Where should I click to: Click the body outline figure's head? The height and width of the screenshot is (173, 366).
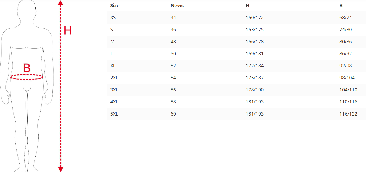pos(27,11)
